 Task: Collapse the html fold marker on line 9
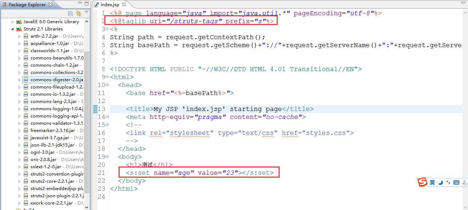point(107,77)
